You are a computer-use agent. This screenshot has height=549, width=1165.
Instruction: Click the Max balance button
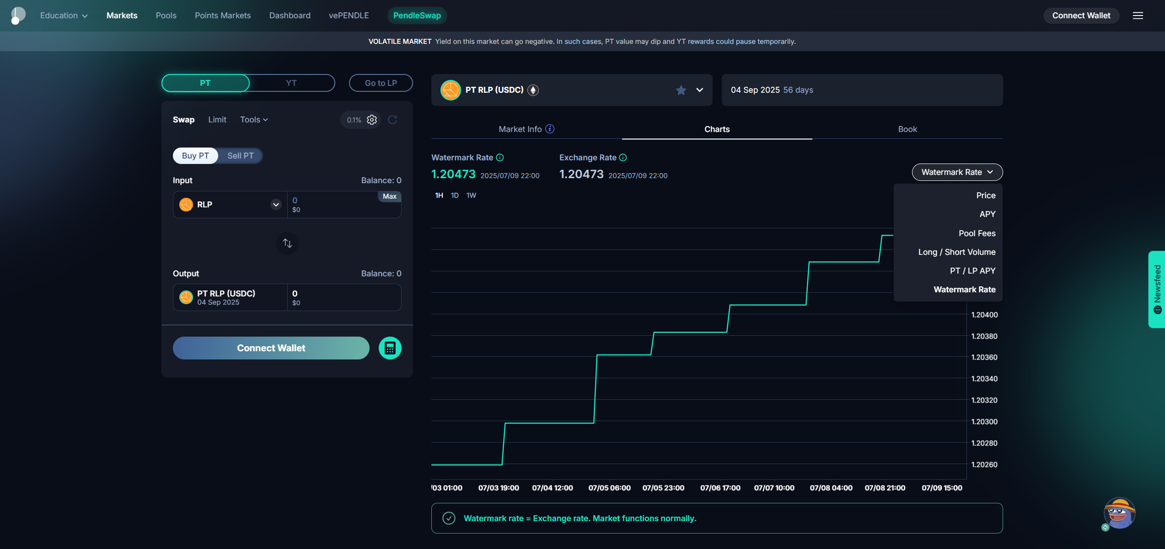(x=389, y=196)
